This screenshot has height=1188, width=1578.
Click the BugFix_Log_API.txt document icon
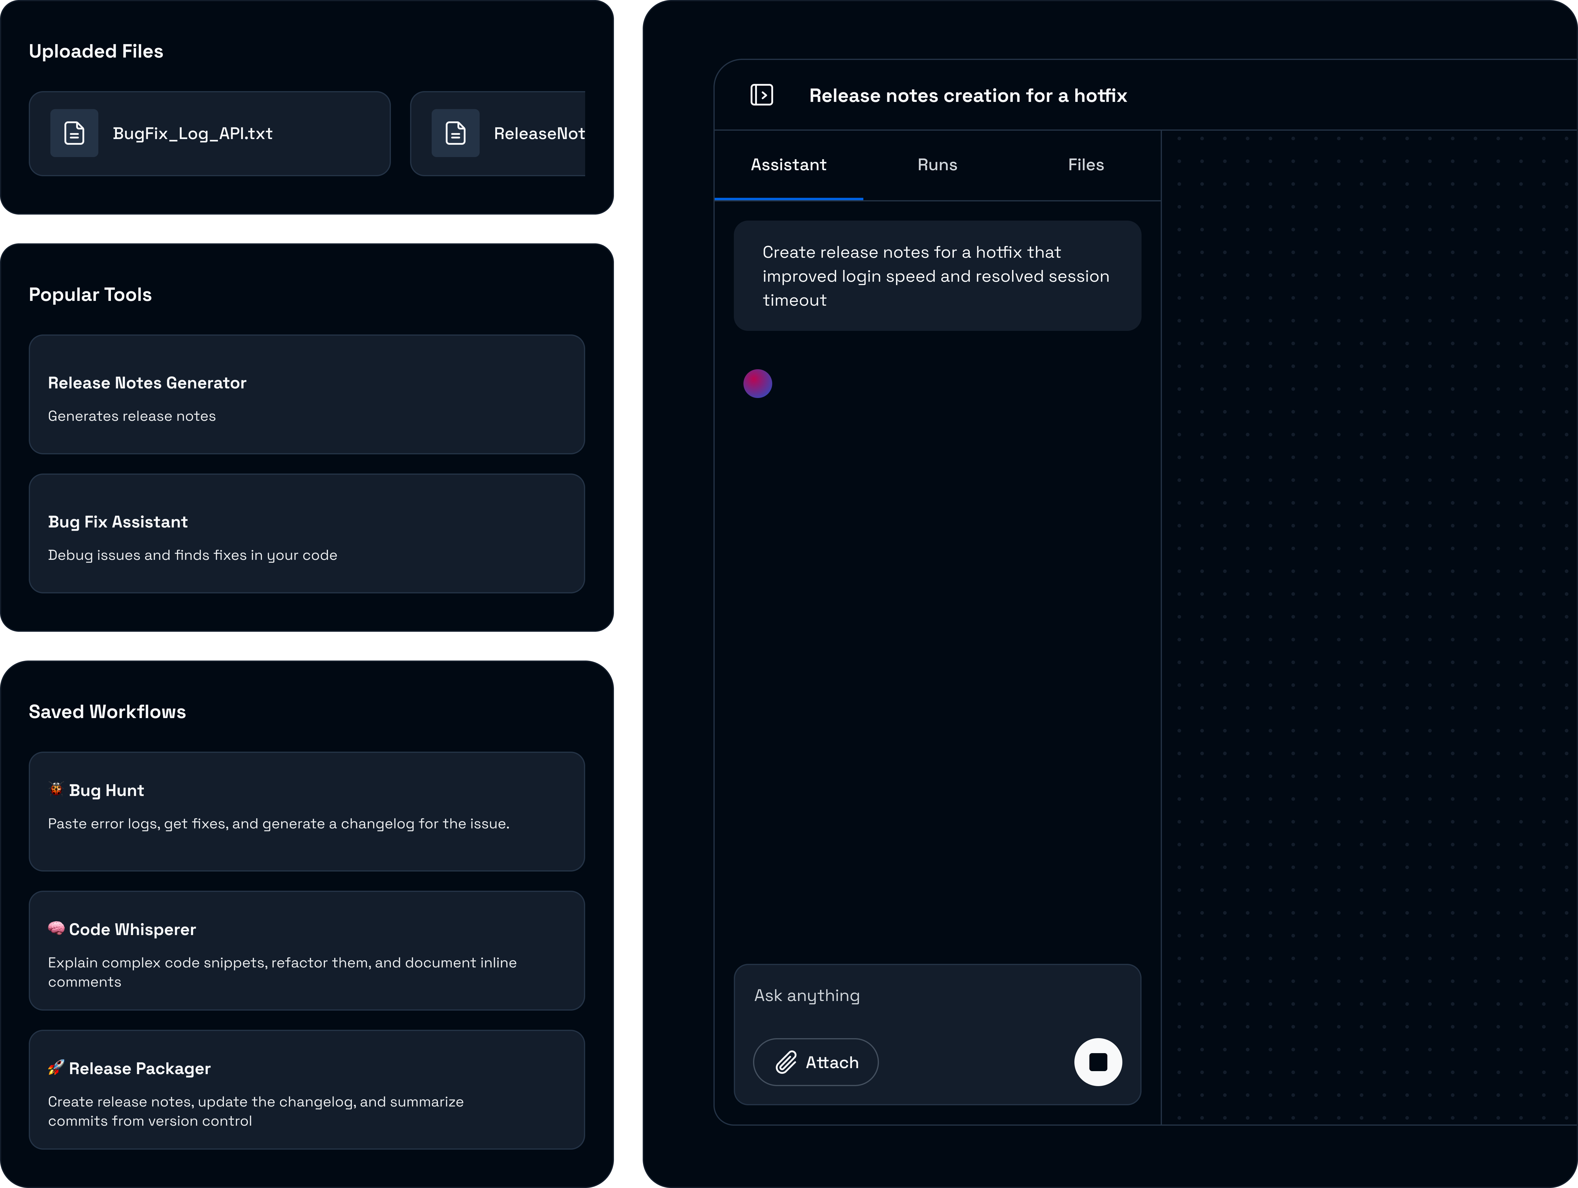pyautogui.click(x=74, y=133)
